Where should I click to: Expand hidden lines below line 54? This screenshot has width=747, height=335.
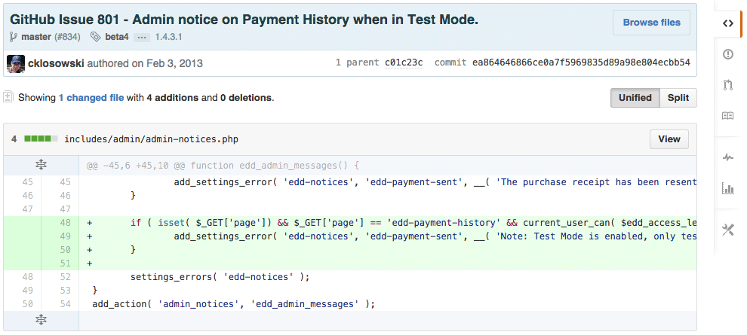41,320
